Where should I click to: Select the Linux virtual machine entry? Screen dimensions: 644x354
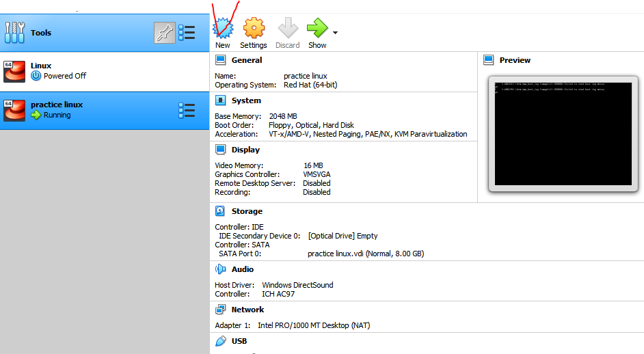pos(105,72)
